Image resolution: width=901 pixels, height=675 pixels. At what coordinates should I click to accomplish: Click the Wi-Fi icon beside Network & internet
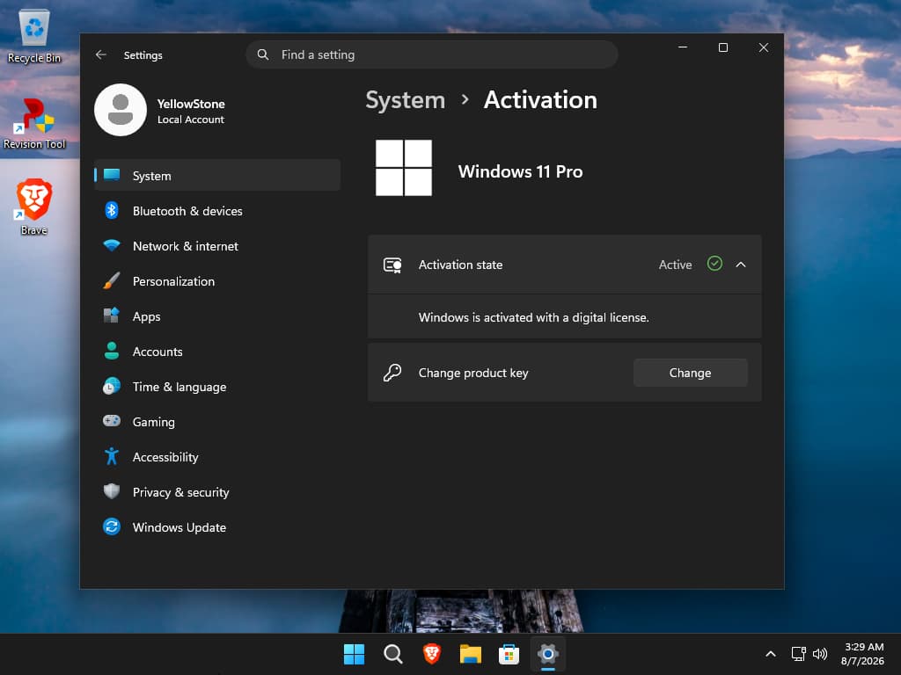(112, 246)
